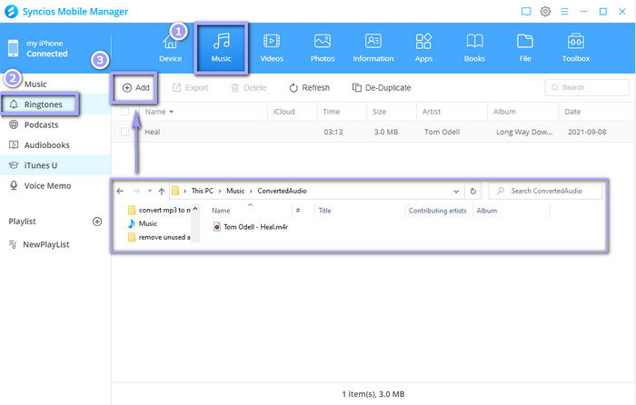This screenshot has width=636, height=405.
Task: Go up one folder in explorer
Action: click(162, 191)
